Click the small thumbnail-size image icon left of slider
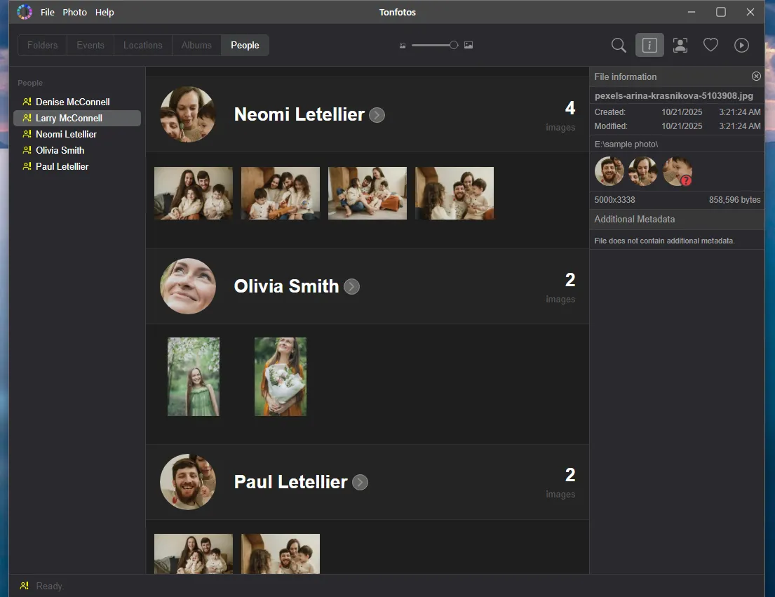775x597 pixels. tap(403, 44)
